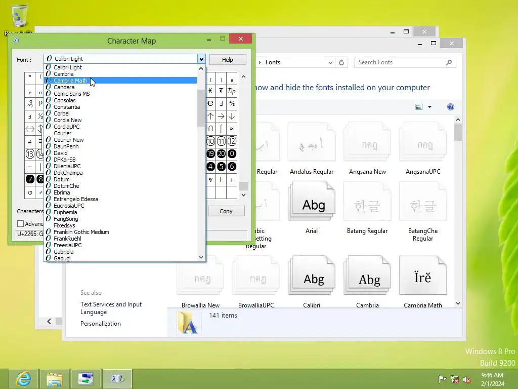518x389 pixels.
Task: Select the circled 12 character
Action: coord(232,141)
